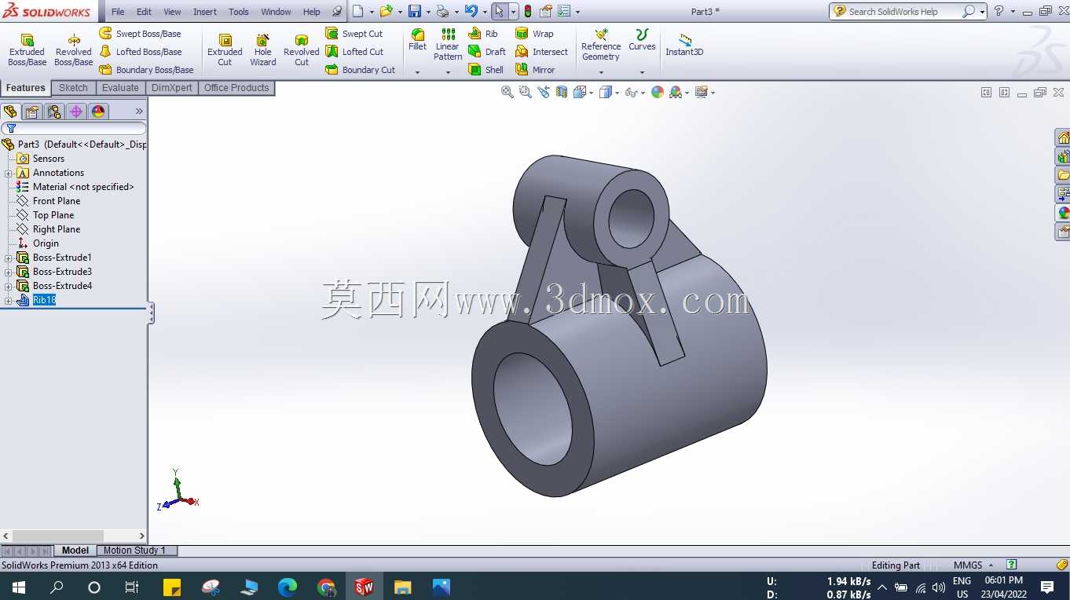Apply the Fillet feature
Screen dimensions: 1070x600
418,40
